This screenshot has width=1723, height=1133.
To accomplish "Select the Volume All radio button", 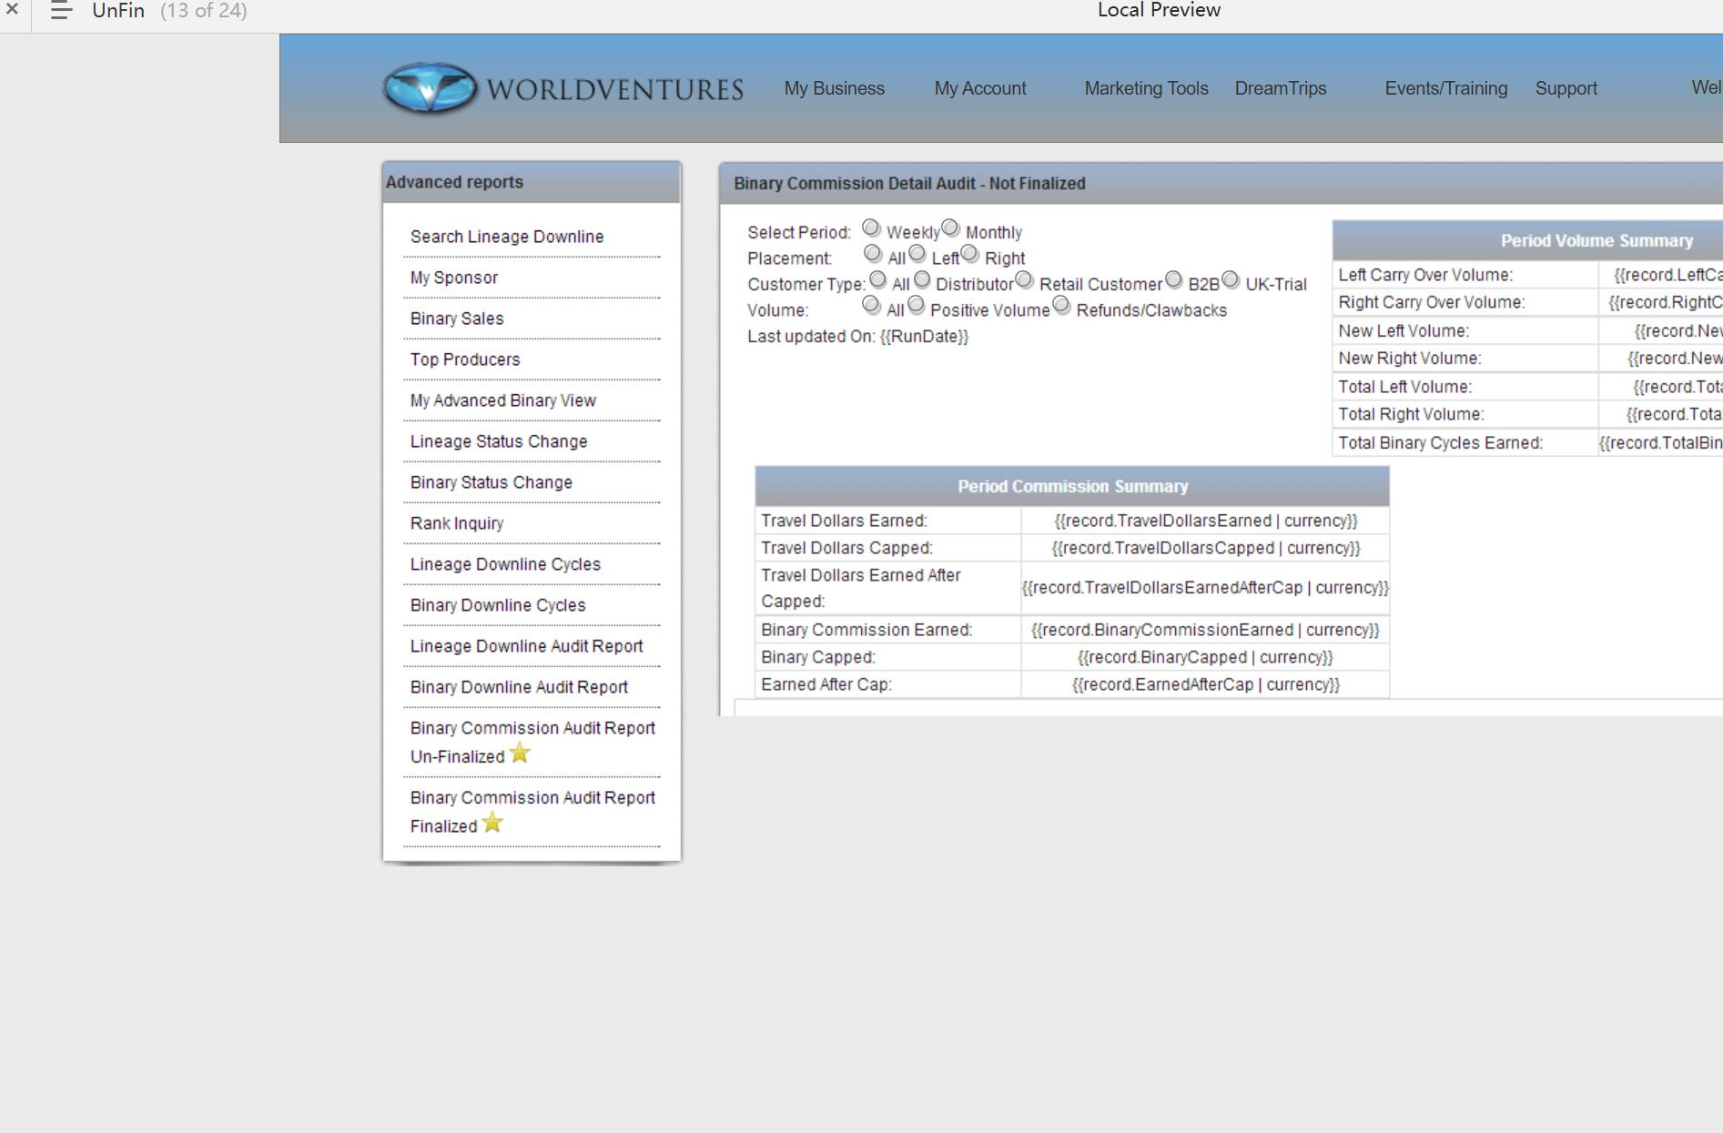I will point(872,306).
